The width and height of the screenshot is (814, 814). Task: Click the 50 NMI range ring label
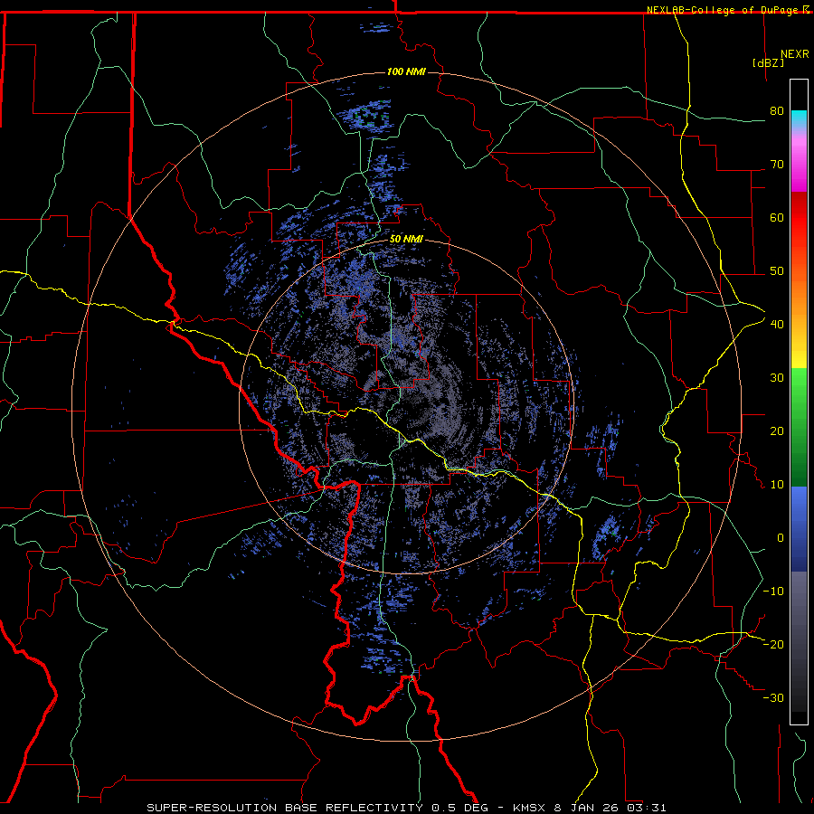(x=406, y=239)
